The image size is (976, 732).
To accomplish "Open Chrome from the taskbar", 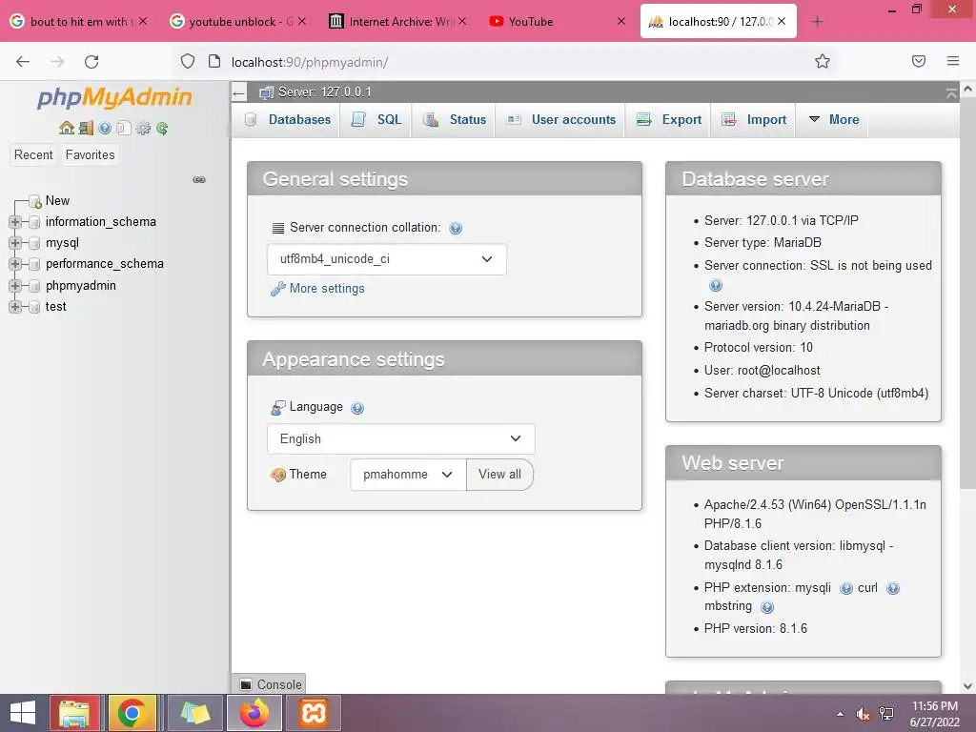I will [x=132, y=713].
